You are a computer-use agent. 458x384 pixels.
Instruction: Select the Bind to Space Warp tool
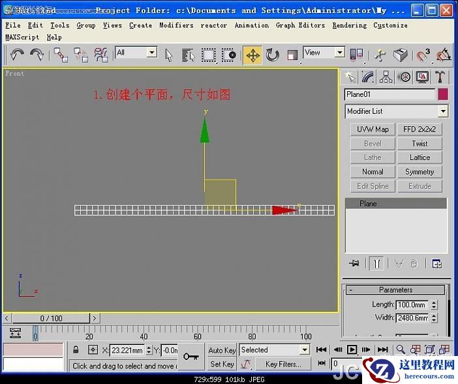[101, 55]
